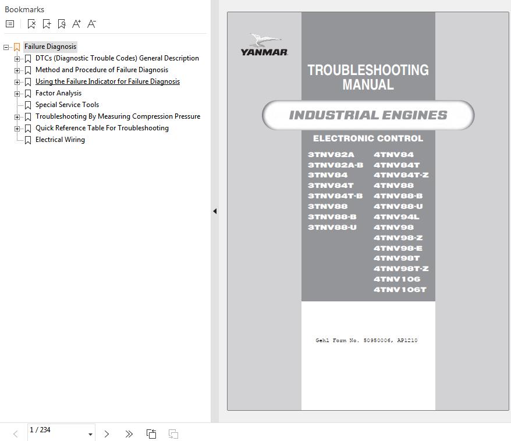
Task: Click the Yanmar manual cover page
Action: [368, 211]
